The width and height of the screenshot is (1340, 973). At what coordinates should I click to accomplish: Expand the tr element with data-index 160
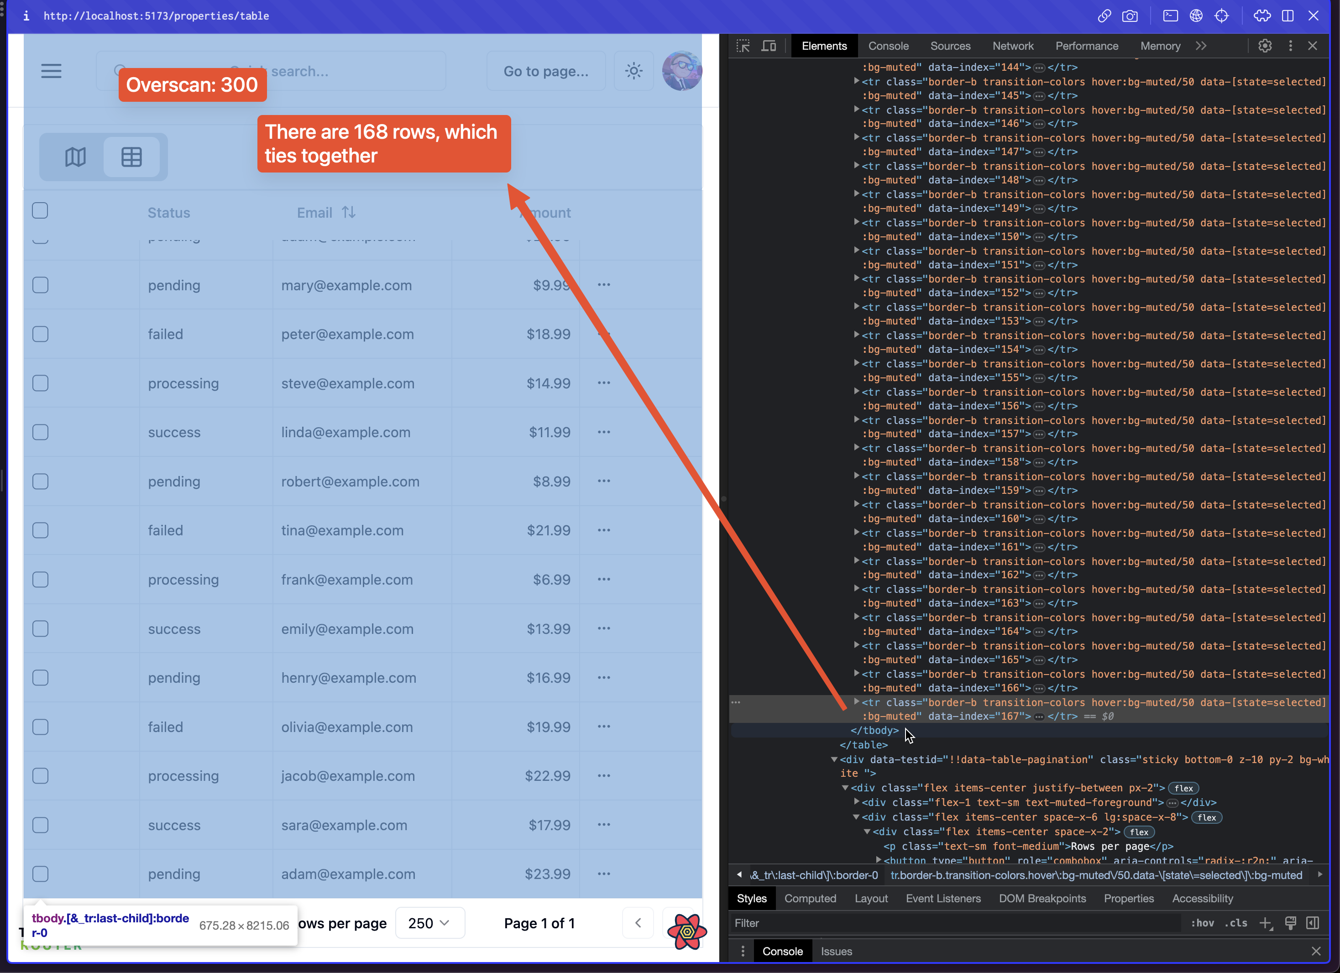[856, 504]
